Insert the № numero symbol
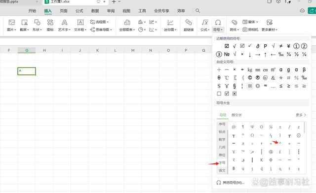Viewport: 316px width, 193px height. click(x=227, y=54)
